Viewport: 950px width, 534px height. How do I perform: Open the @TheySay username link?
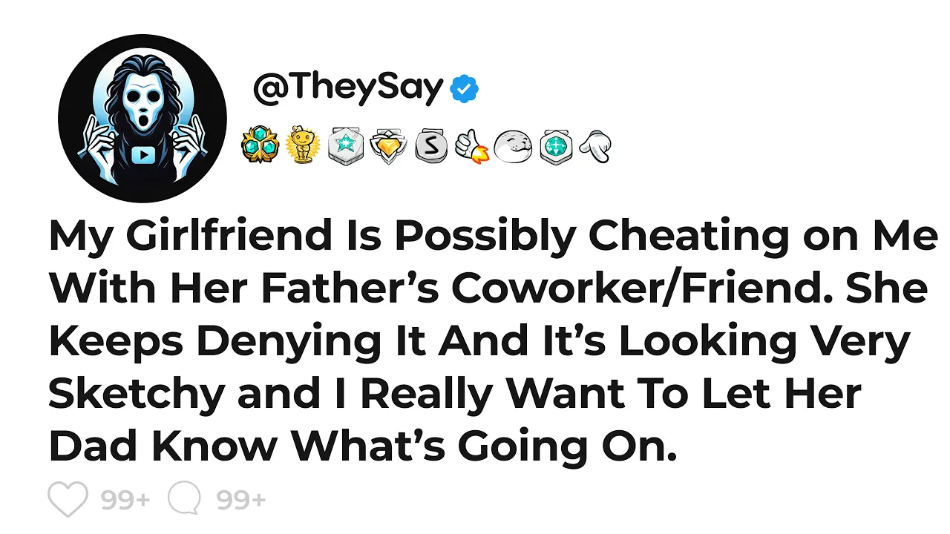click(348, 89)
